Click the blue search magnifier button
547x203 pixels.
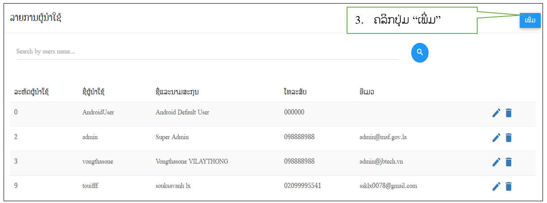tap(420, 53)
